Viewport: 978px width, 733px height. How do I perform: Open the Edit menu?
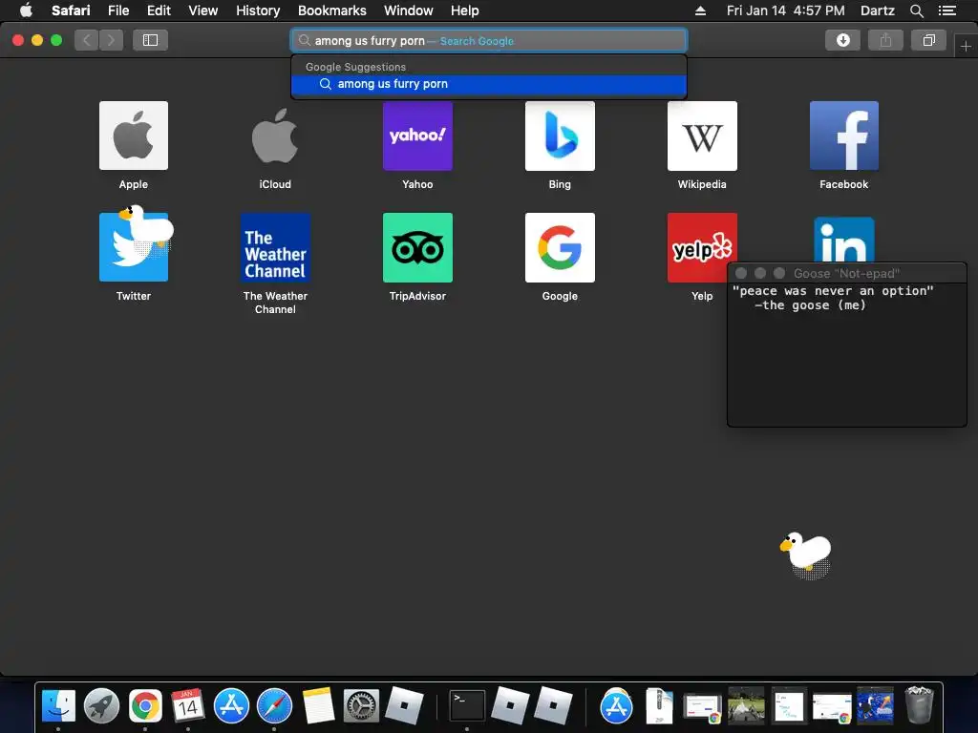pos(159,10)
